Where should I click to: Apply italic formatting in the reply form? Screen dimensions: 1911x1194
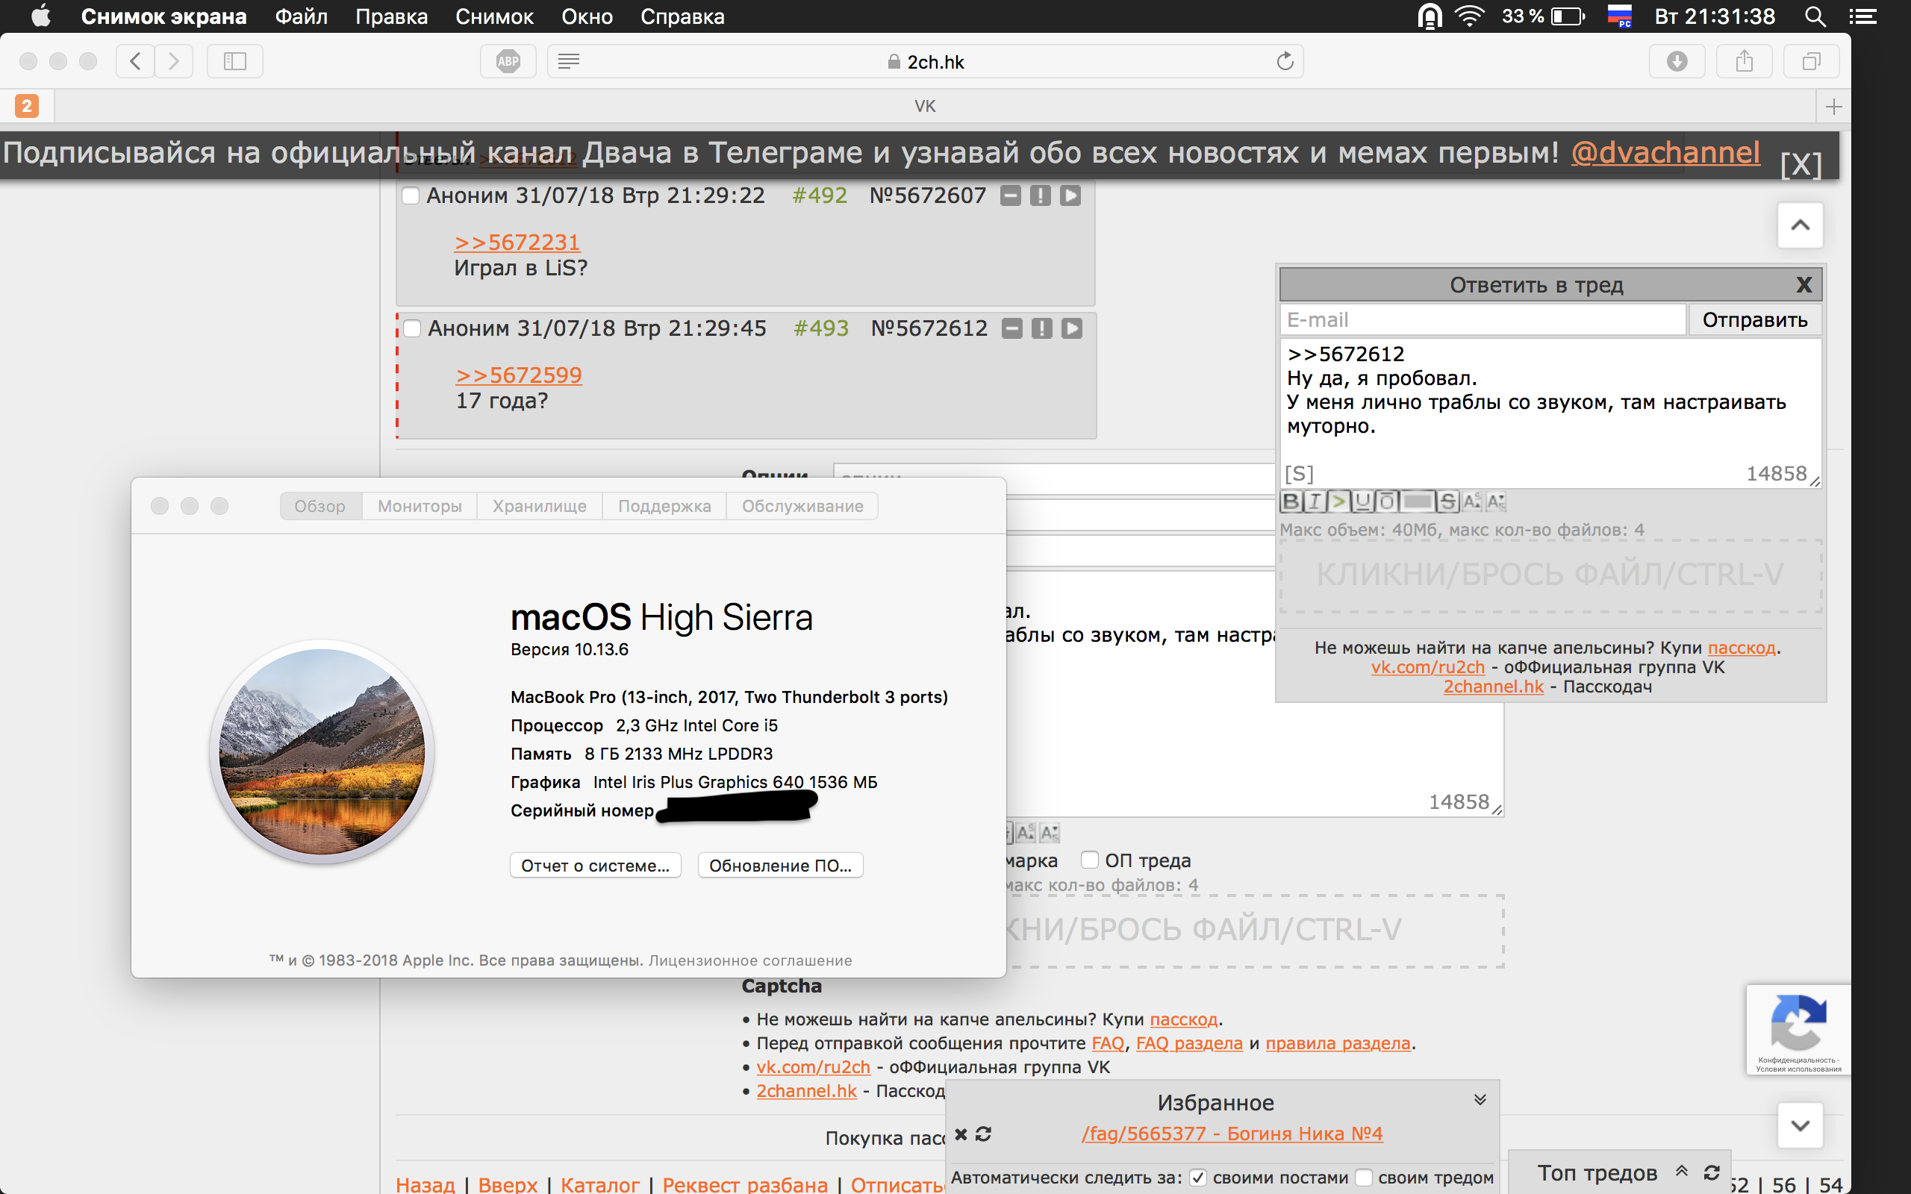1314,501
